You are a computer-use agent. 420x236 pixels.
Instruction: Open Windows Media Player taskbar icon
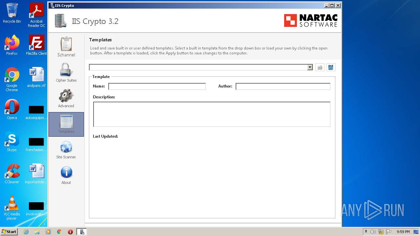pos(48,232)
